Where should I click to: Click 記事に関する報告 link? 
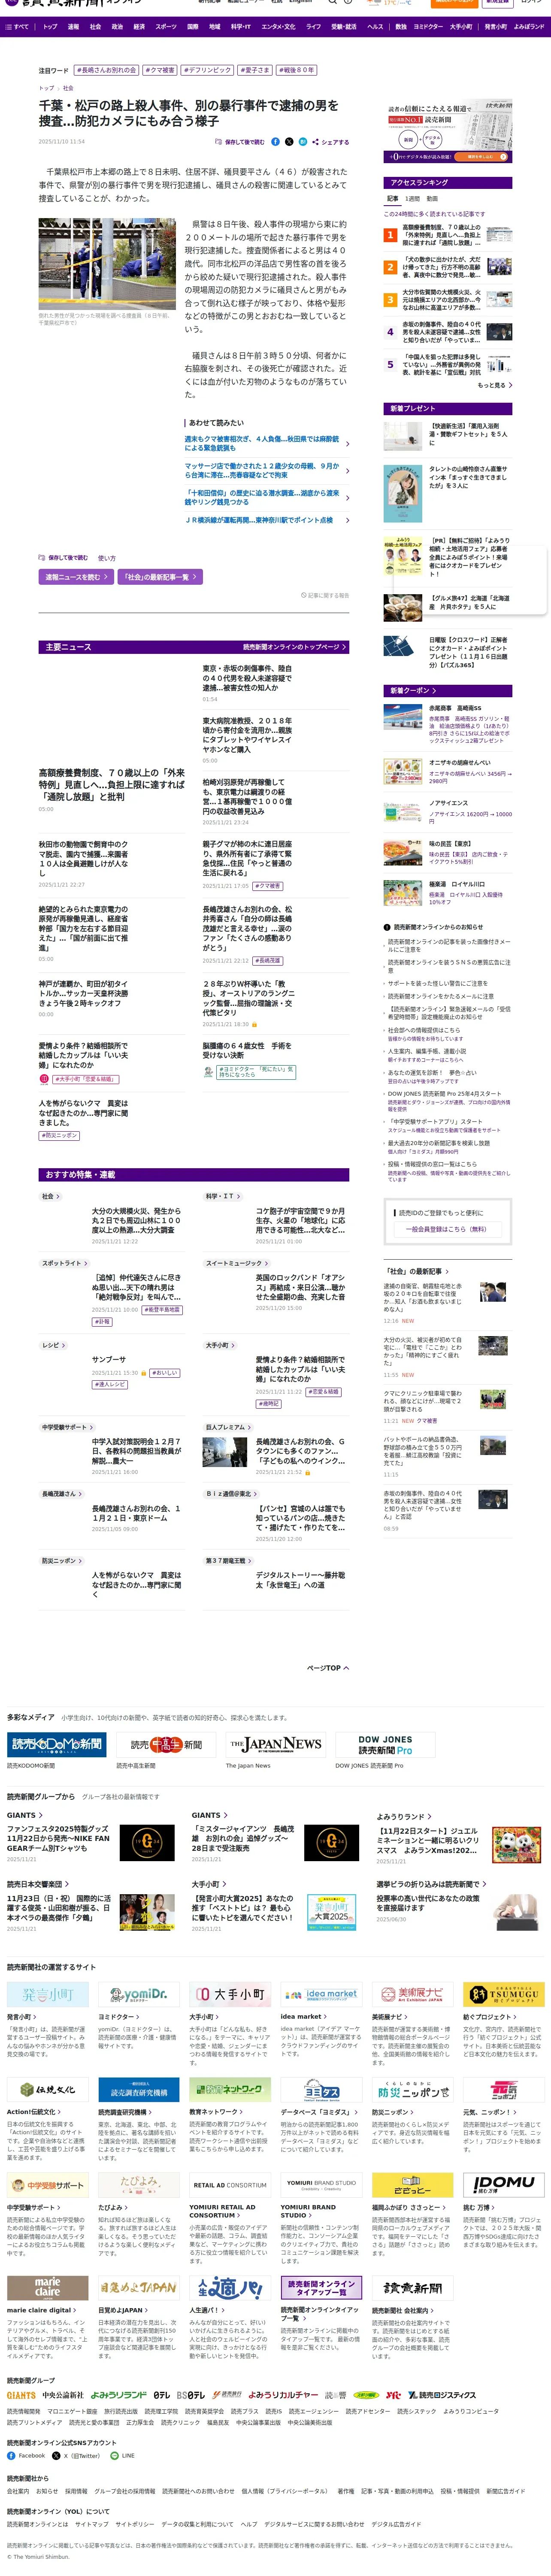tap(325, 595)
